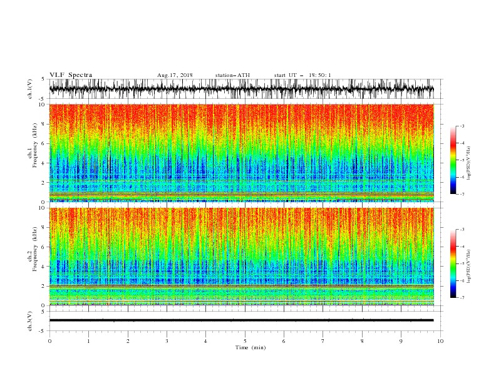Click the "-7" tick on ch.1 color bar
This screenshot has width=496, height=383.
tap(462, 194)
